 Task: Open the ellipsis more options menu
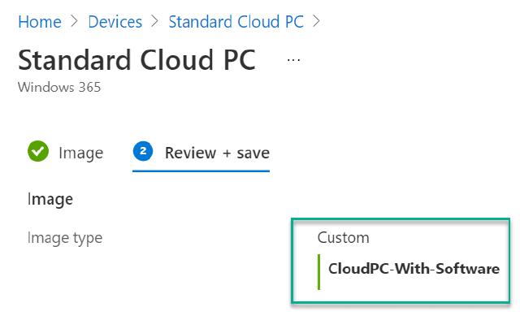click(x=293, y=60)
